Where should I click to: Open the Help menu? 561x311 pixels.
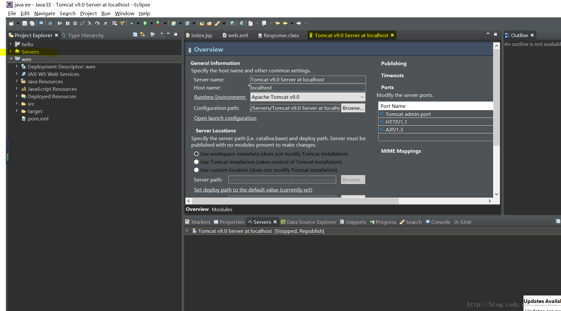click(144, 13)
